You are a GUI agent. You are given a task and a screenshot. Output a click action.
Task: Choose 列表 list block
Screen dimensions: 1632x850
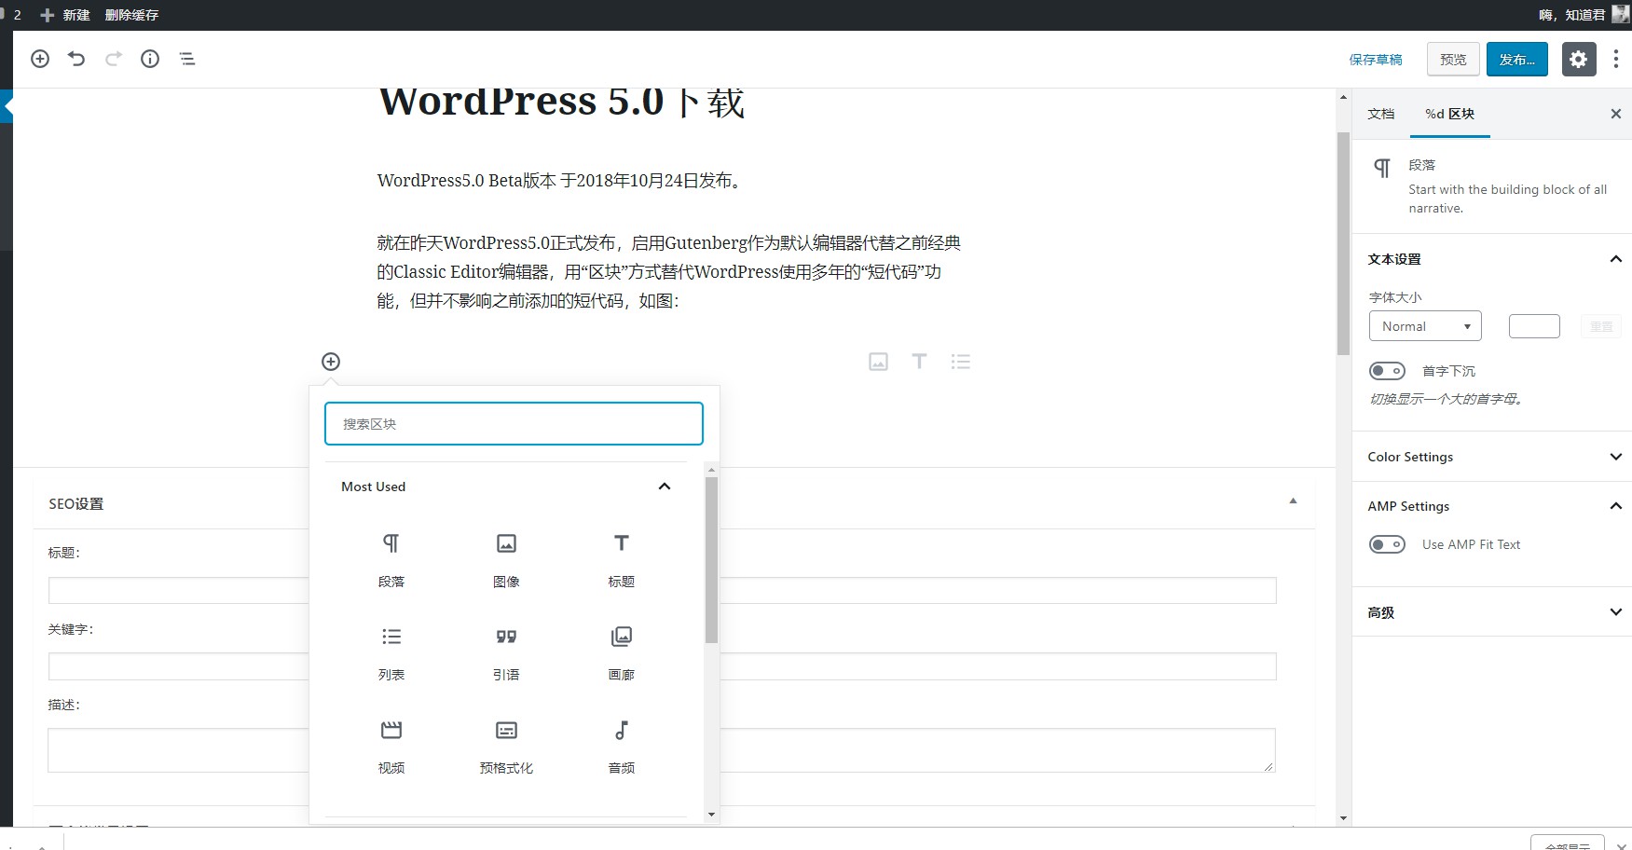tap(391, 652)
